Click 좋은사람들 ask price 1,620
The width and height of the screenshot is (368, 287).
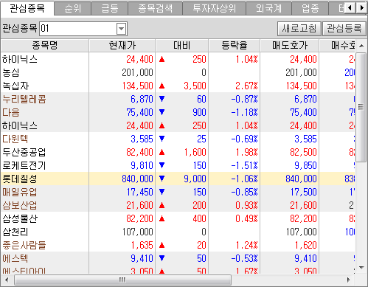click(x=306, y=245)
